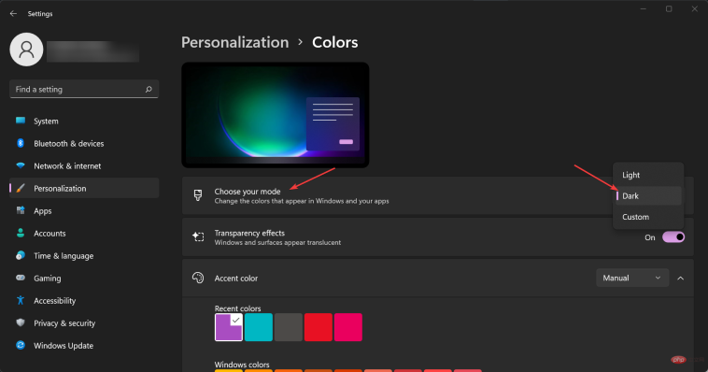The width and height of the screenshot is (708, 372).
Task: Click the Transparency effects sparkle icon
Action: point(198,236)
